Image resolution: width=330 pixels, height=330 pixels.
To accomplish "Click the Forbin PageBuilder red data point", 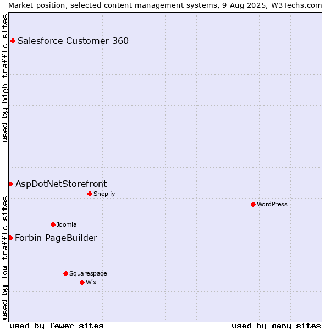I will tap(10, 238).
